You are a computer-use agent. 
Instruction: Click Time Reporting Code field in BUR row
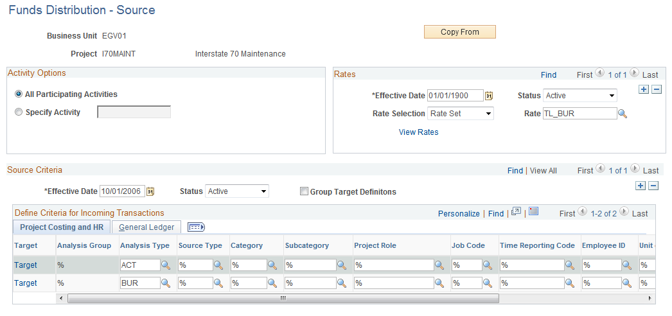[x=533, y=283]
